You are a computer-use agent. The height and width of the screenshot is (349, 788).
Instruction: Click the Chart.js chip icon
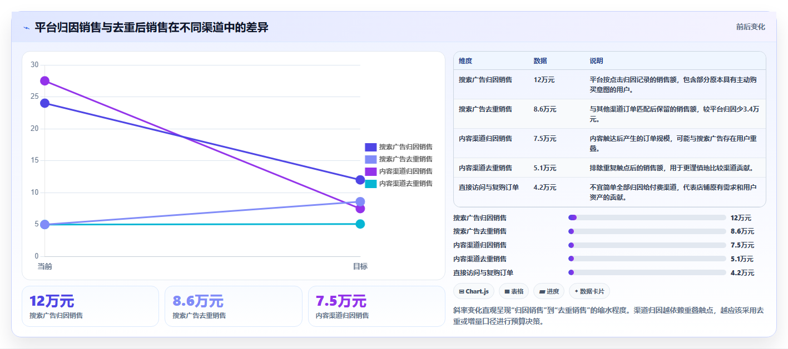pyautogui.click(x=462, y=291)
